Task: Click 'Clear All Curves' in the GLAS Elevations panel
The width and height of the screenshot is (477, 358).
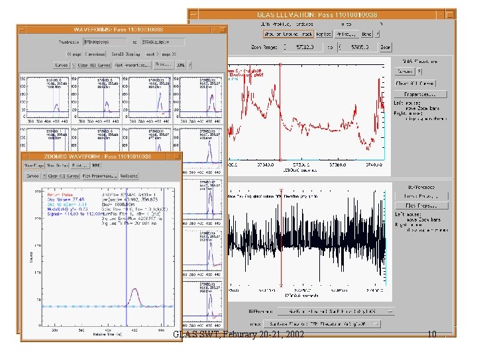Action: (x=415, y=83)
